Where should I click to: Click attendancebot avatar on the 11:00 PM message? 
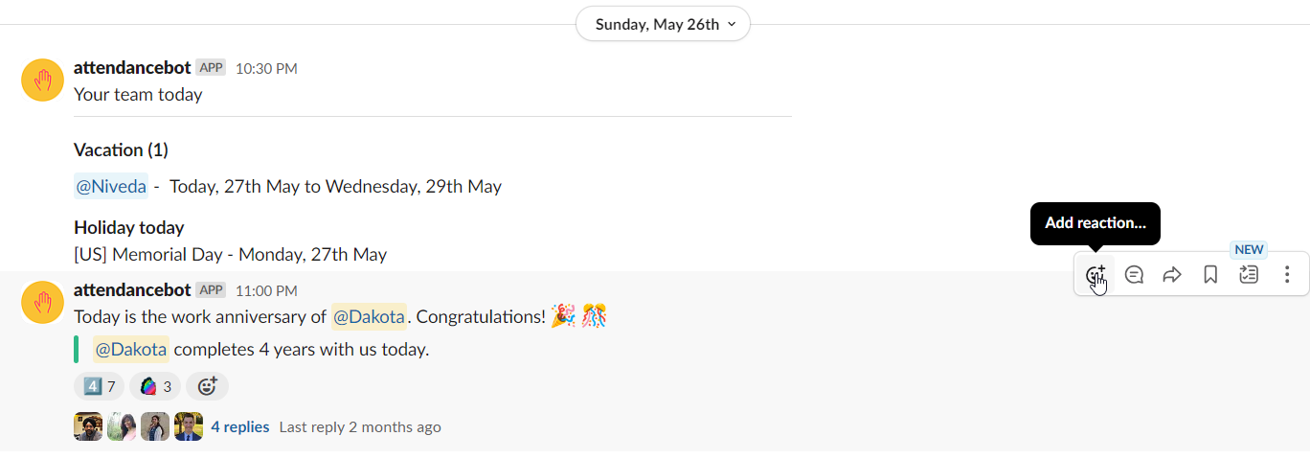(43, 303)
